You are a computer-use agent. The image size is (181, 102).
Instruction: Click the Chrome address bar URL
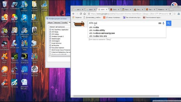click(129, 14)
